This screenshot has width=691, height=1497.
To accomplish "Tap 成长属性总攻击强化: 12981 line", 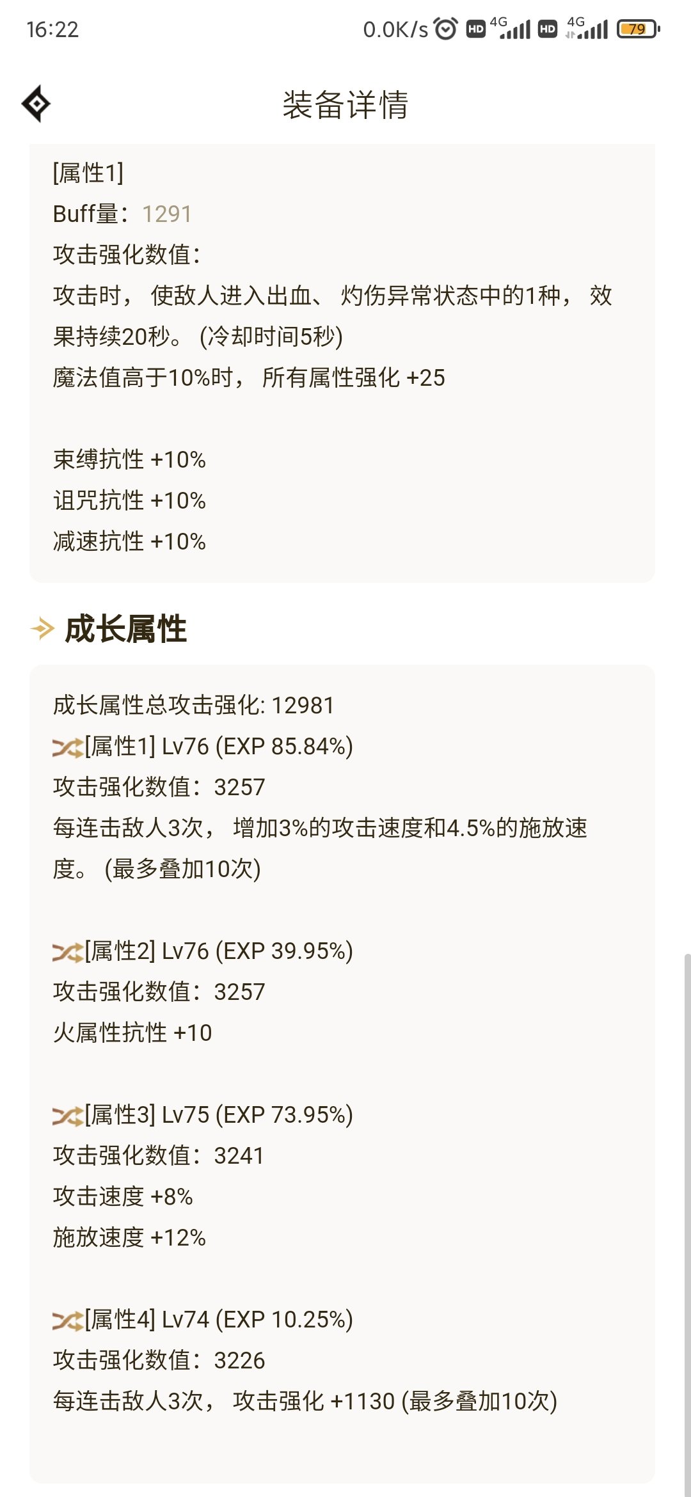I will [x=193, y=706].
